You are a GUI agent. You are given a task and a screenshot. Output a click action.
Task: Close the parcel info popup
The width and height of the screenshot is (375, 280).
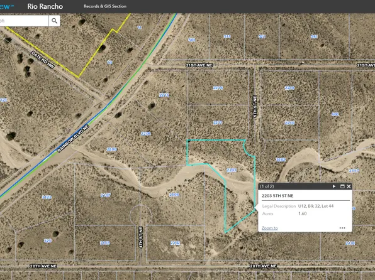349,186
